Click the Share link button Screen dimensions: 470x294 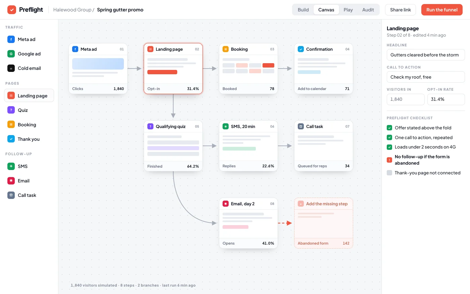[401, 10]
